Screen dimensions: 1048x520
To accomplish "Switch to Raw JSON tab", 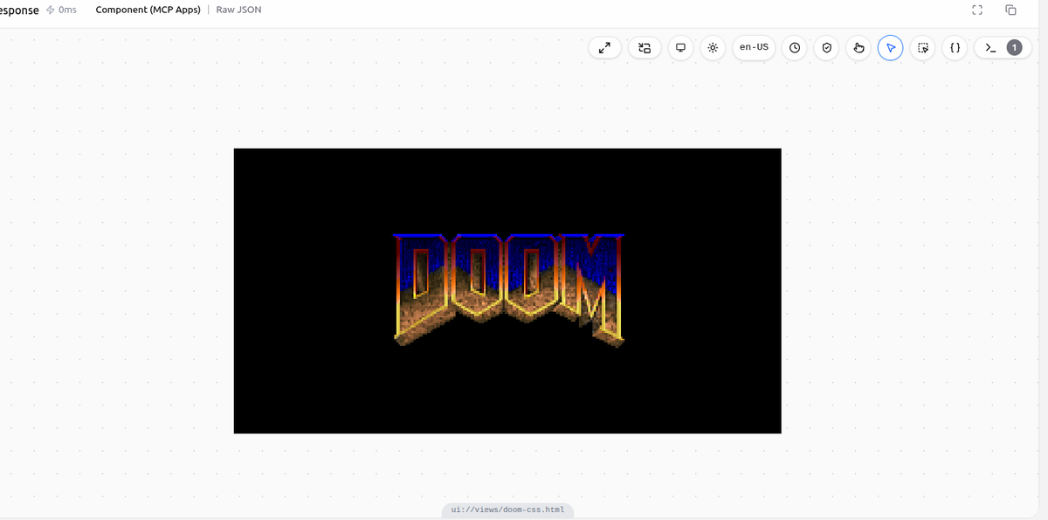I will [238, 10].
